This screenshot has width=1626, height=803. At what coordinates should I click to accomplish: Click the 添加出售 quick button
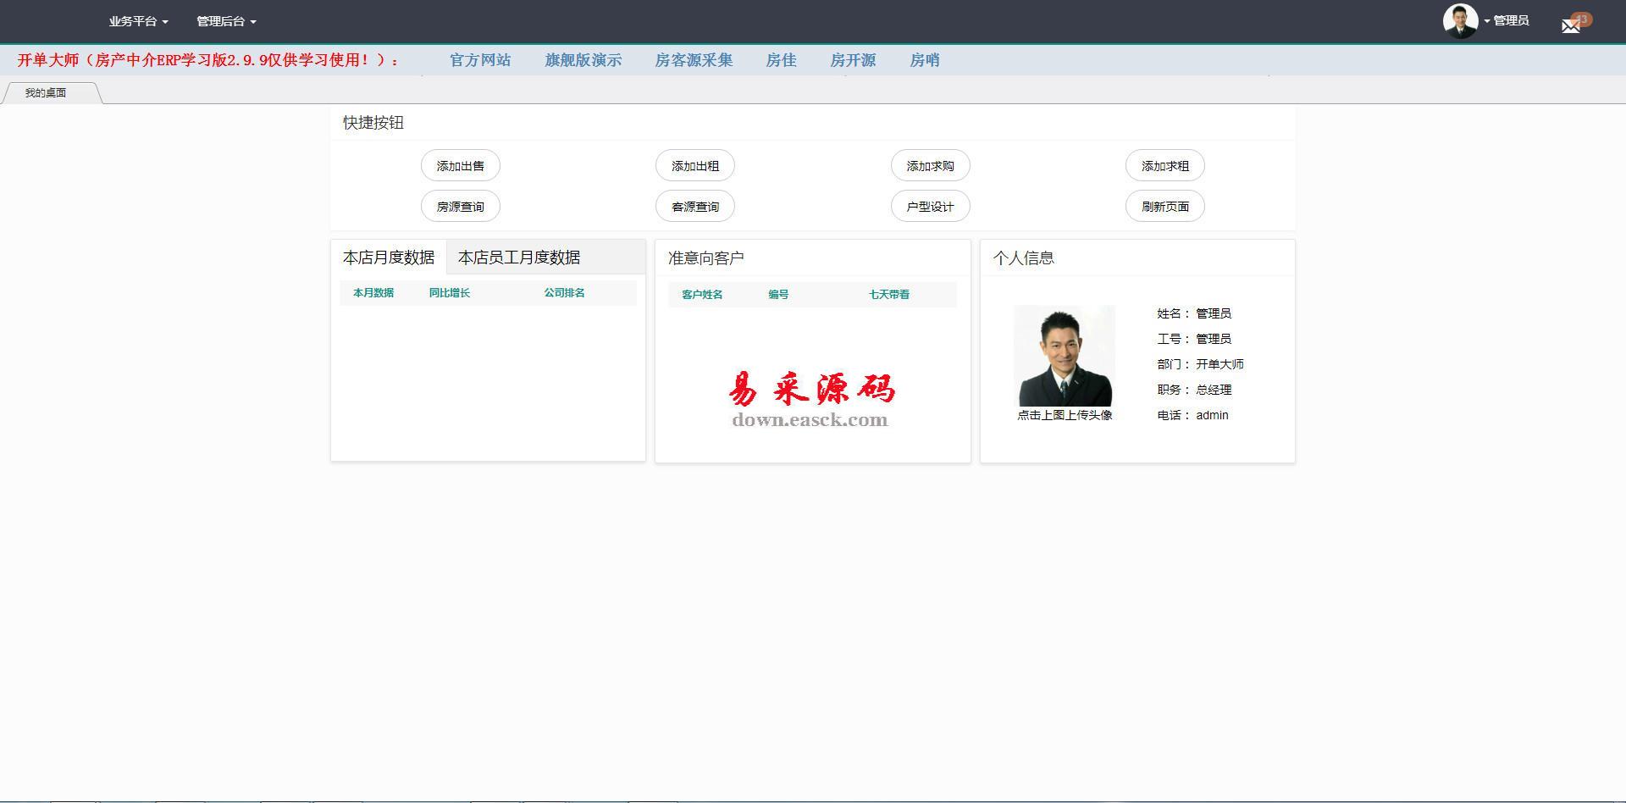coord(461,166)
